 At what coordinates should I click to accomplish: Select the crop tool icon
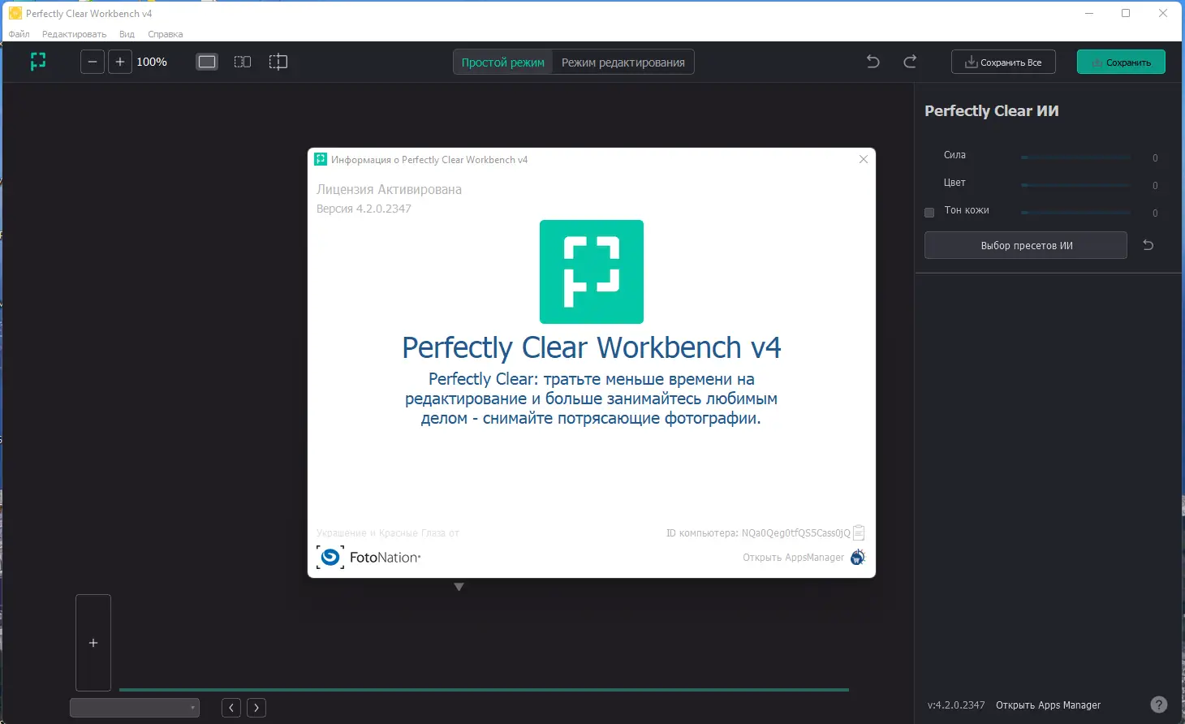pos(278,61)
